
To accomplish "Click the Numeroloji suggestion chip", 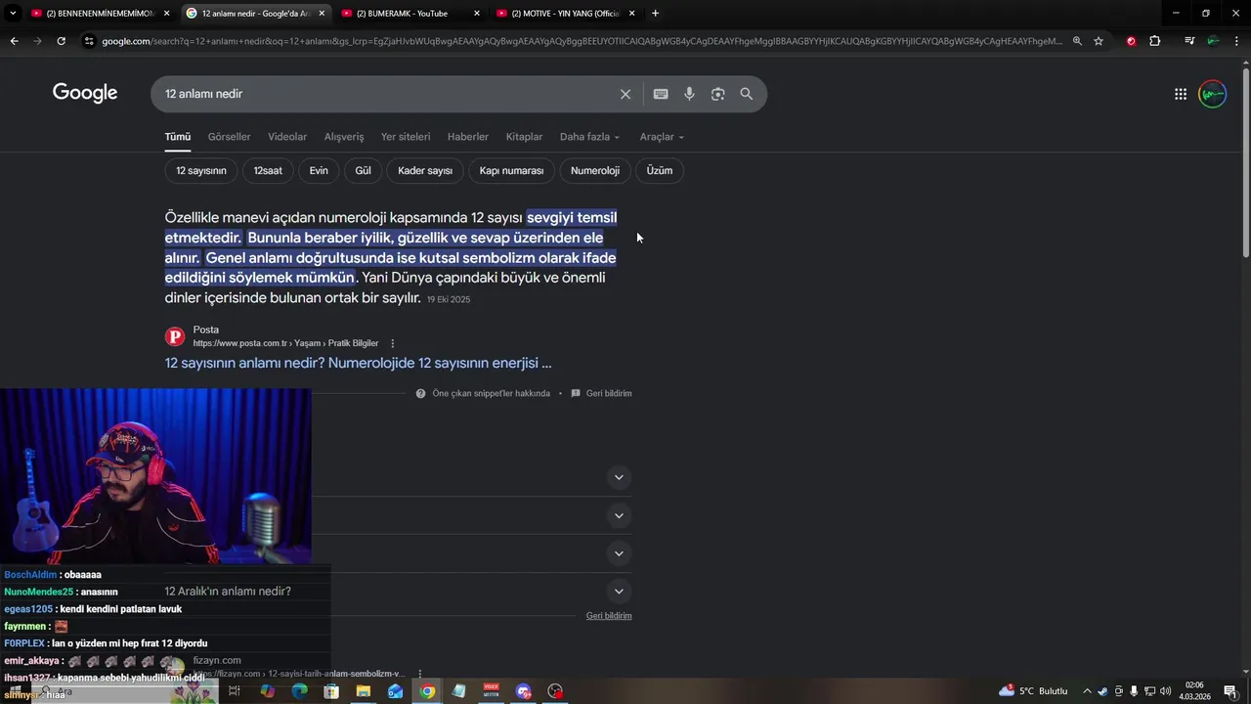I will (x=595, y=170).
